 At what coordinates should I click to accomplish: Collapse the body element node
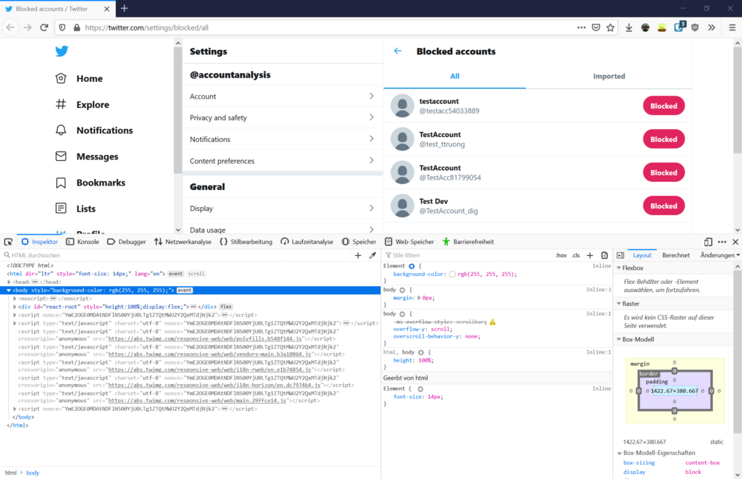9,290
